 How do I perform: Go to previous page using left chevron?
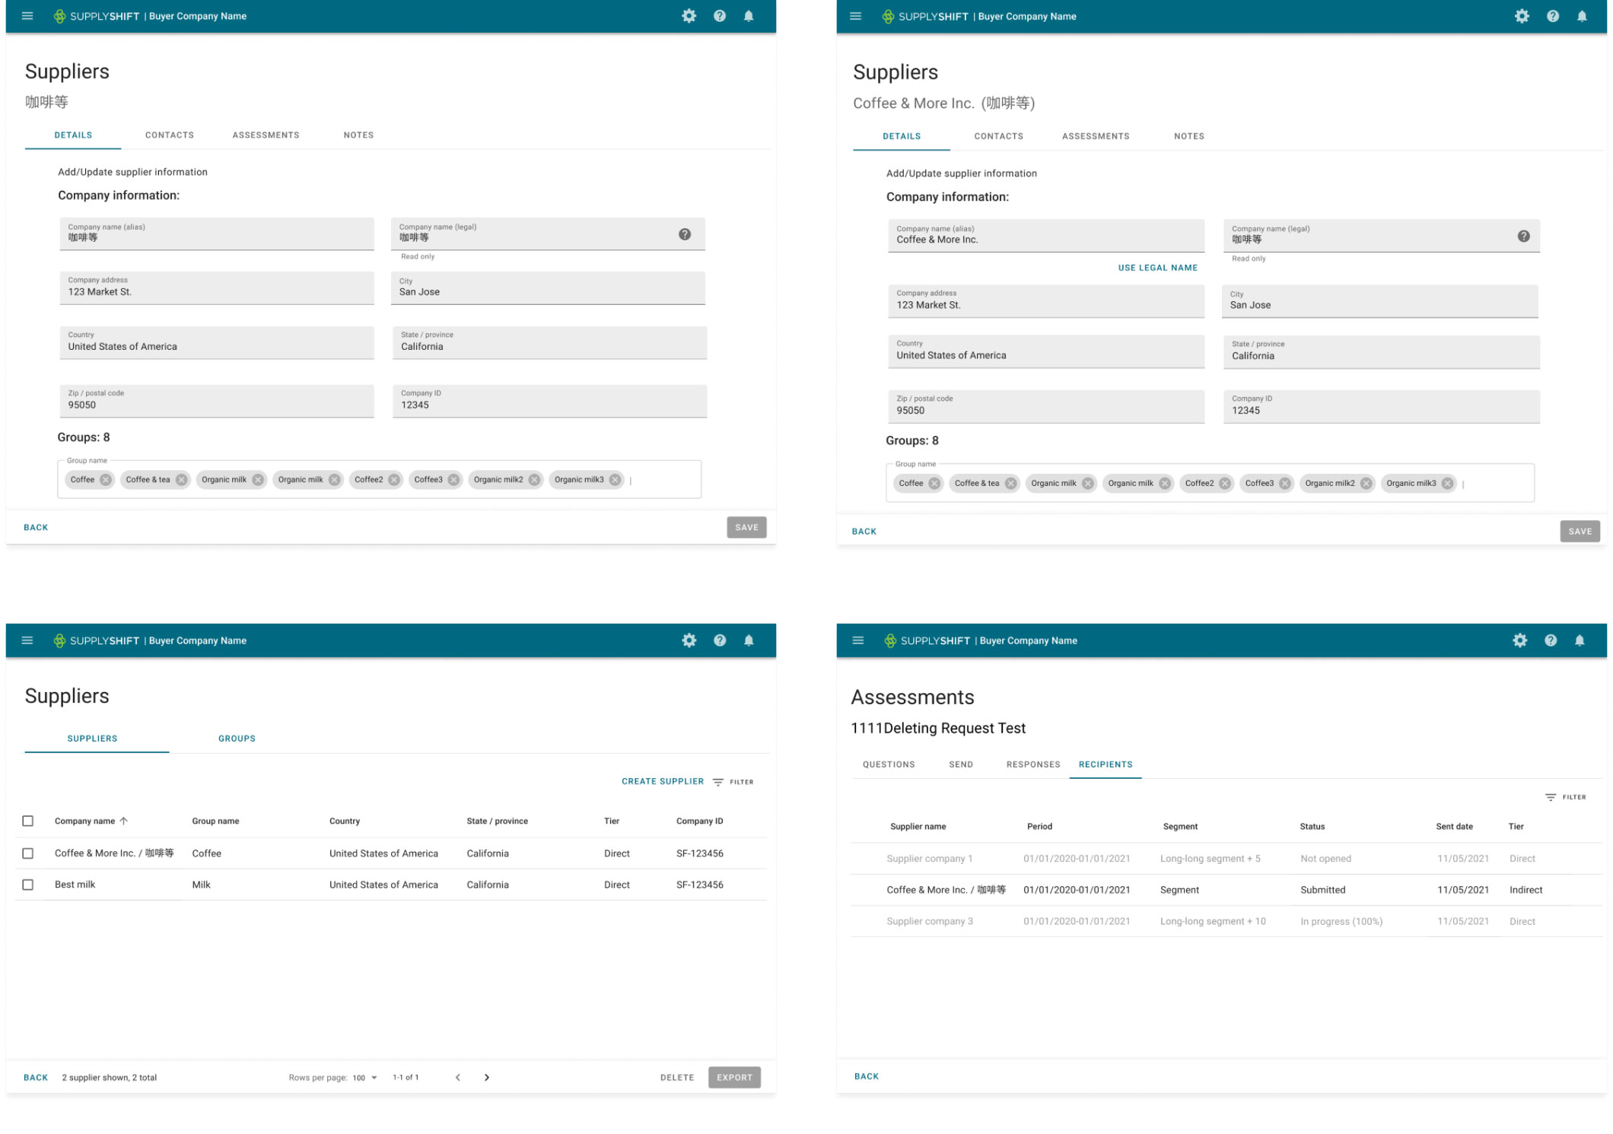(457, 1078)
